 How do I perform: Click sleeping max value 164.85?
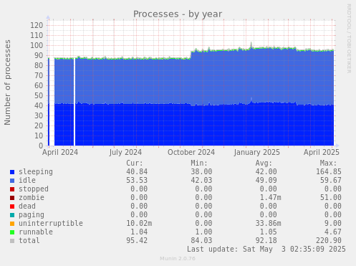pos(329,172)
